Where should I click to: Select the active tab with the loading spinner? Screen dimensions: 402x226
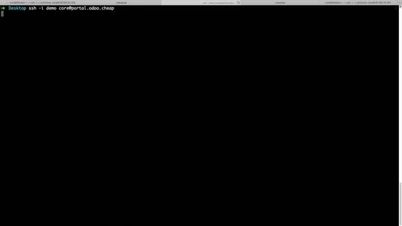click(201, 3)
